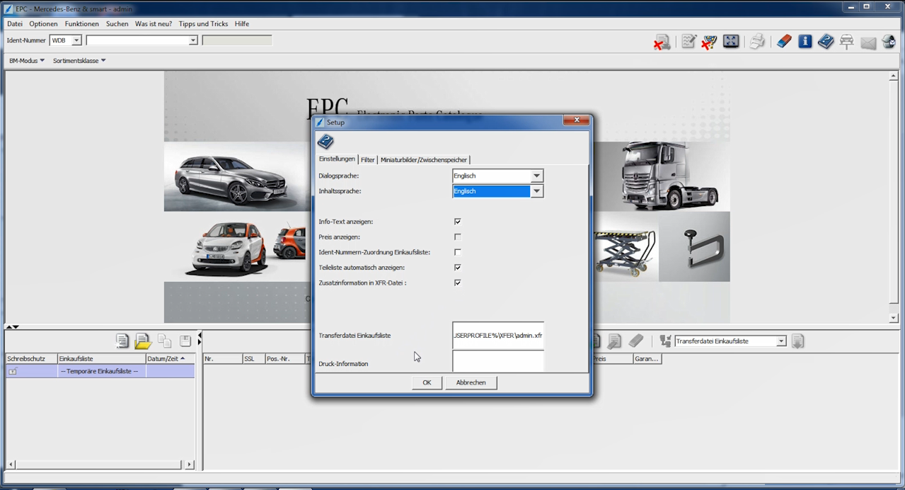Open the help book icon in main toolbar
This screenshot has width=905, height=490.
pyautogui.click(x=826, y=42)
